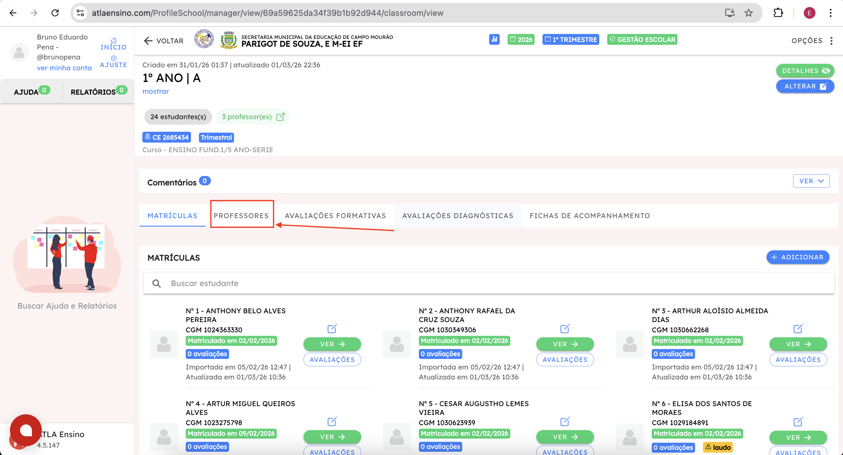Edit enrollment of Artur Miguel Queiros Alves
Image resolution: width=843 pixels, height=455 pixels.
tap(332, 421)
